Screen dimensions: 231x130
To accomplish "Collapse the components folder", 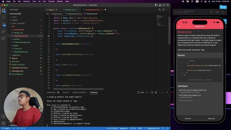I will tap(18, 30).
